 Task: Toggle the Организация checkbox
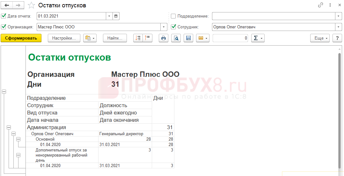[4, 27]
